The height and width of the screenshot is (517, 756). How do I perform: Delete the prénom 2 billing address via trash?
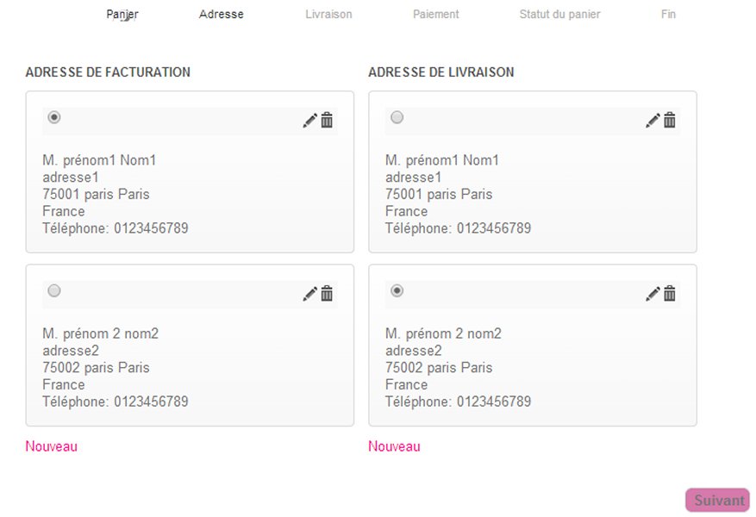327,294
